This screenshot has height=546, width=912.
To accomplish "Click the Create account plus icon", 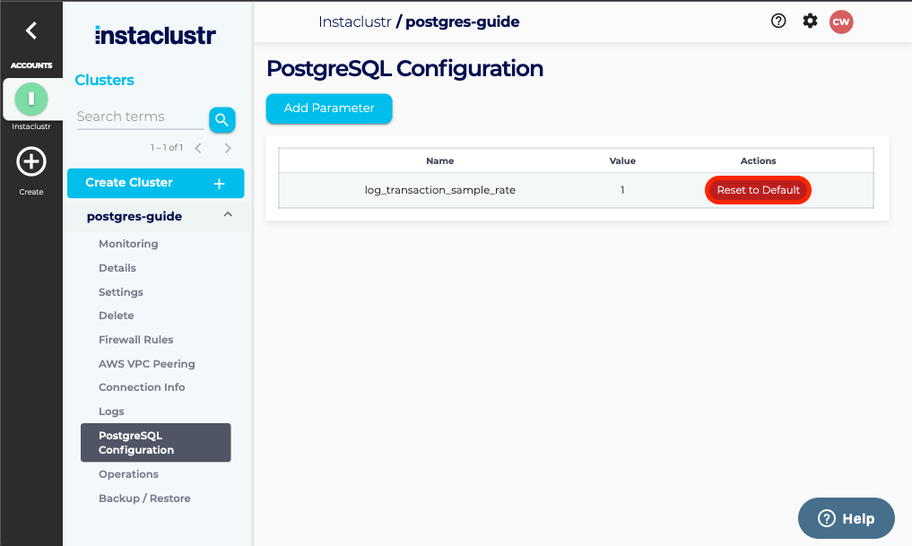I will point(31,162).
